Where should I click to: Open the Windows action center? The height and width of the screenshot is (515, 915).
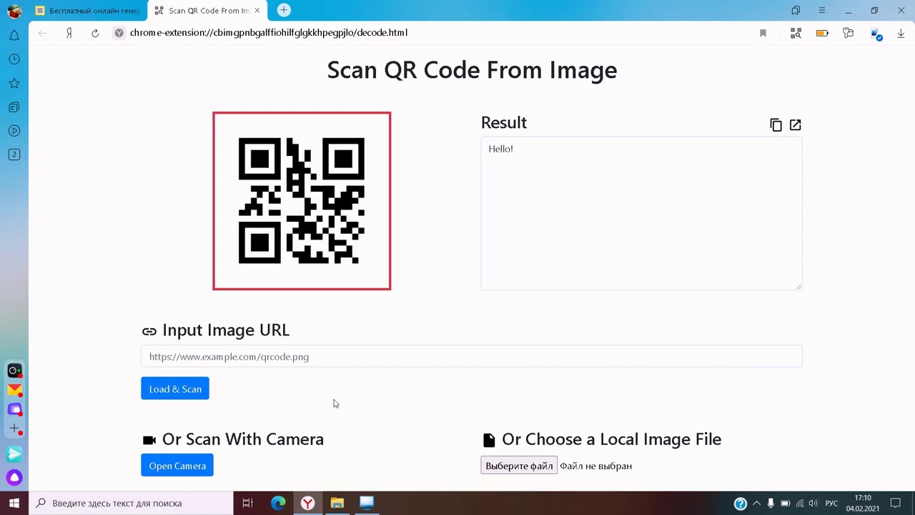click(x=896, y=504)
